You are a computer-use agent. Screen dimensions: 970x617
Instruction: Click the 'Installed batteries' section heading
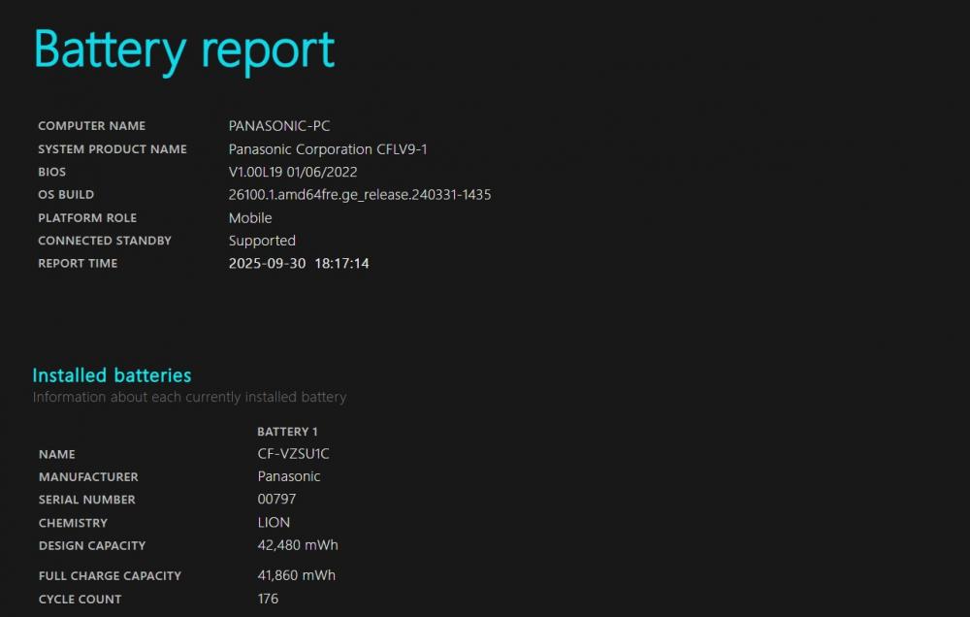112,375
